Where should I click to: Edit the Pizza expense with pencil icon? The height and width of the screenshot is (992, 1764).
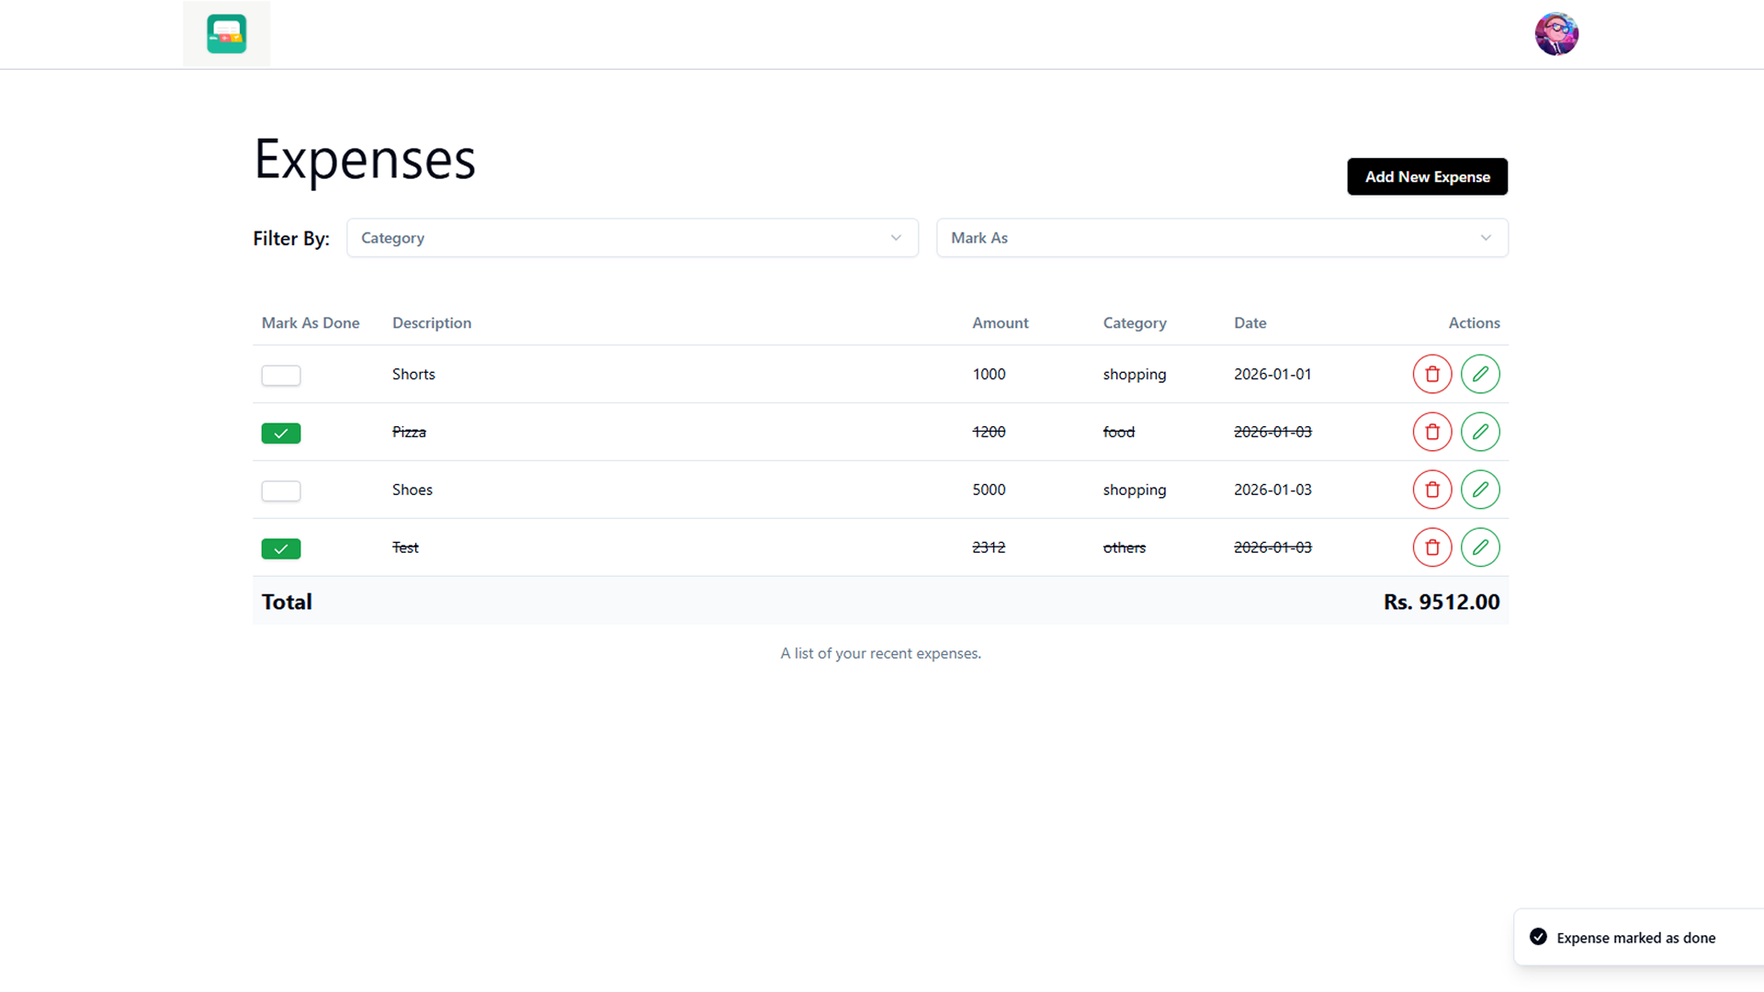pyautogui.click(x=1480, y=432)
